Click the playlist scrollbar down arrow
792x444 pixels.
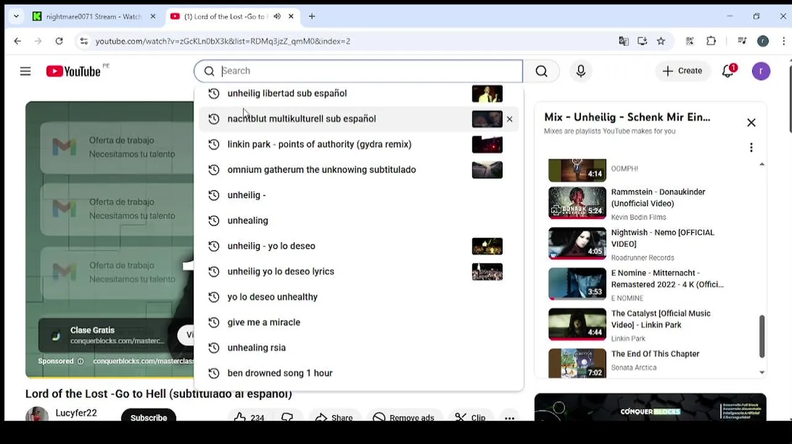[x=762, y=372]
